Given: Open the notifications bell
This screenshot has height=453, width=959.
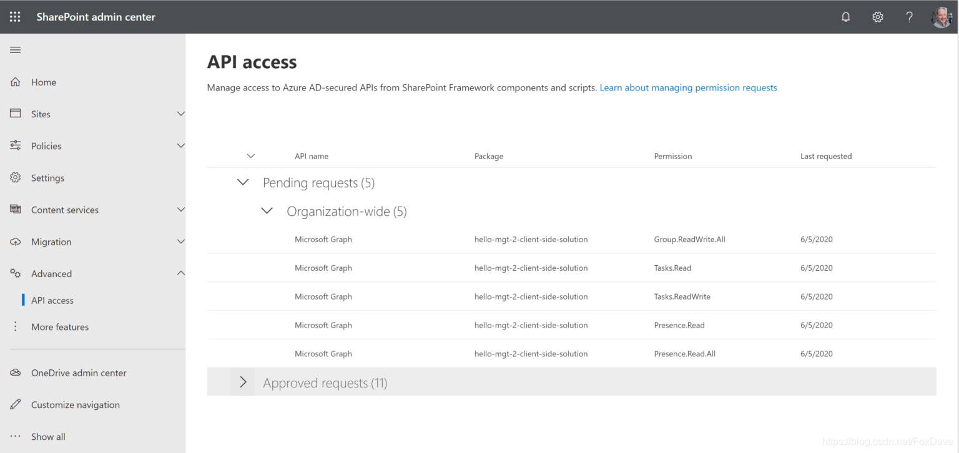Looking at the screenshot, I should tap(846, 17).
